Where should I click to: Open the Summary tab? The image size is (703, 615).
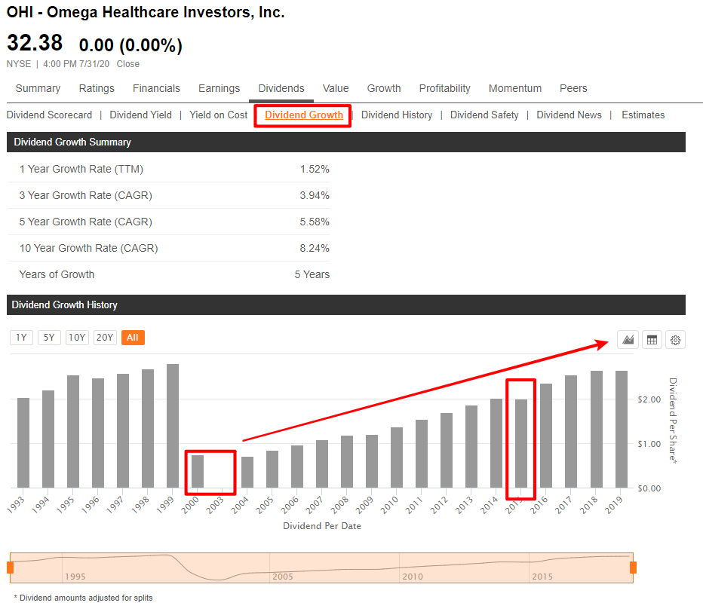point(38,88)
